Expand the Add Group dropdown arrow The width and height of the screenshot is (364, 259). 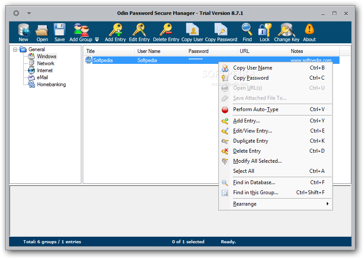[x=97, y=40]
